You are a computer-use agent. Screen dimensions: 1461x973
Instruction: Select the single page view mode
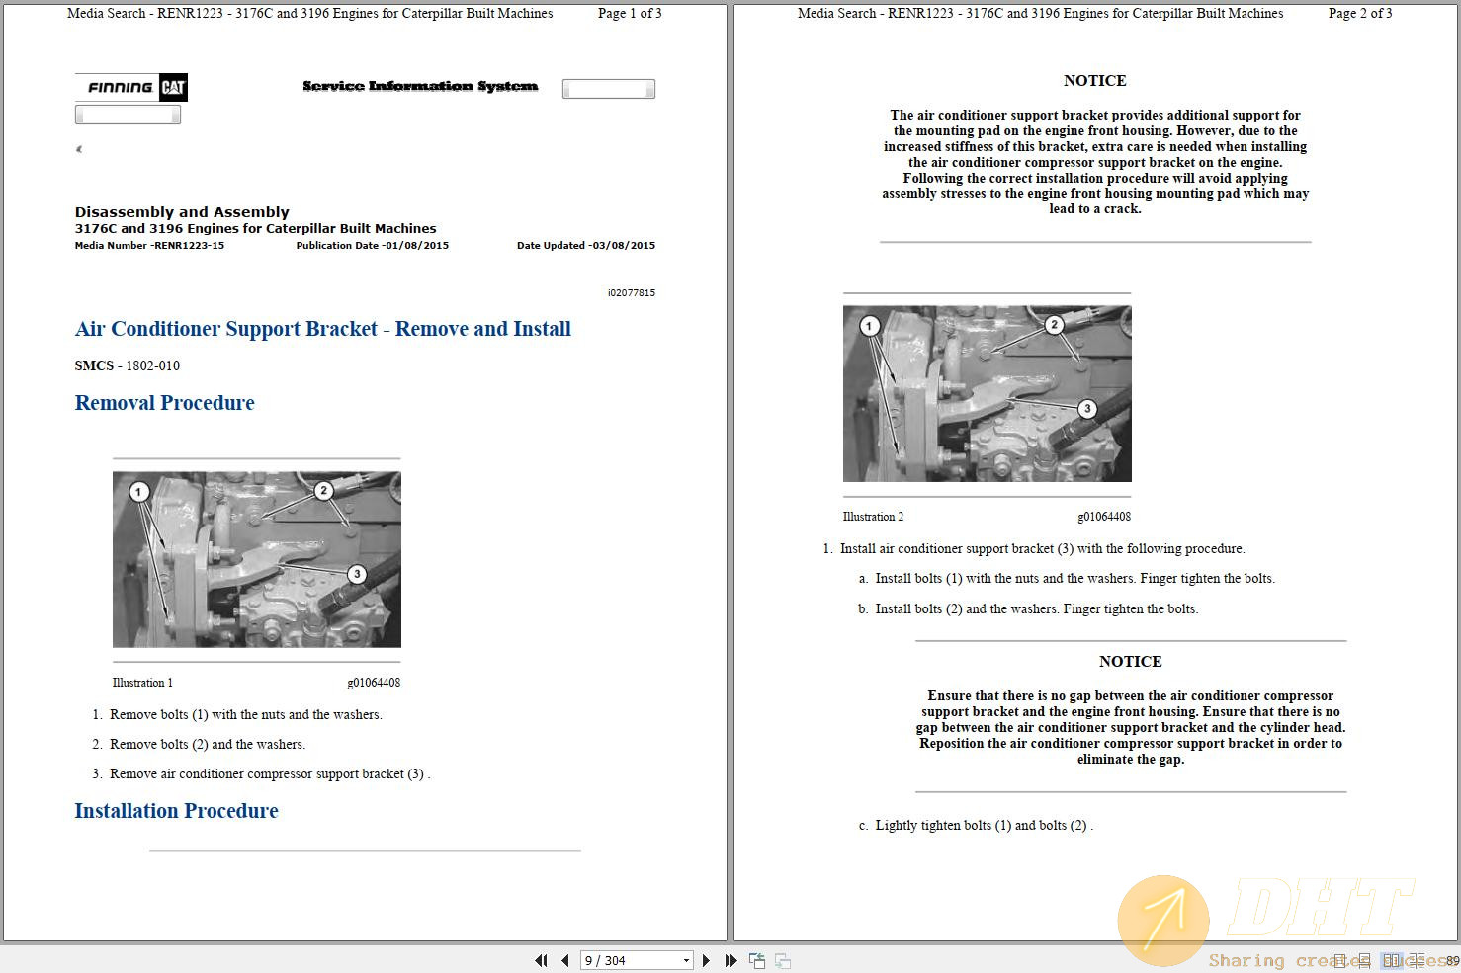click(1339, 960)
